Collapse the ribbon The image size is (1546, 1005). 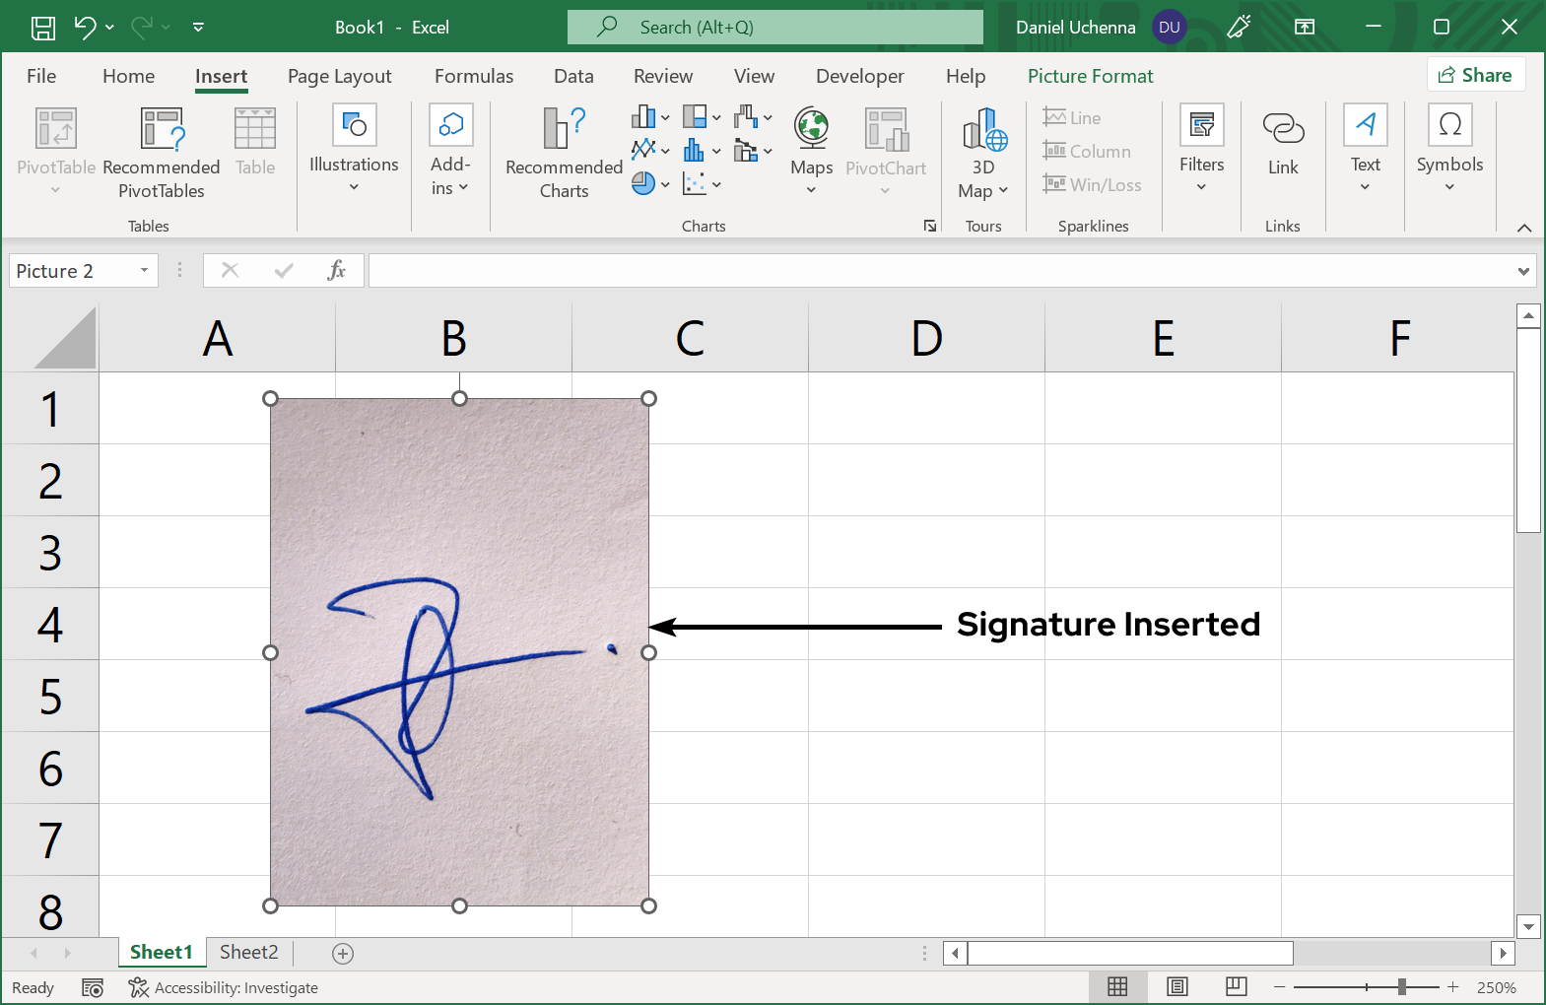[1524, 228]
